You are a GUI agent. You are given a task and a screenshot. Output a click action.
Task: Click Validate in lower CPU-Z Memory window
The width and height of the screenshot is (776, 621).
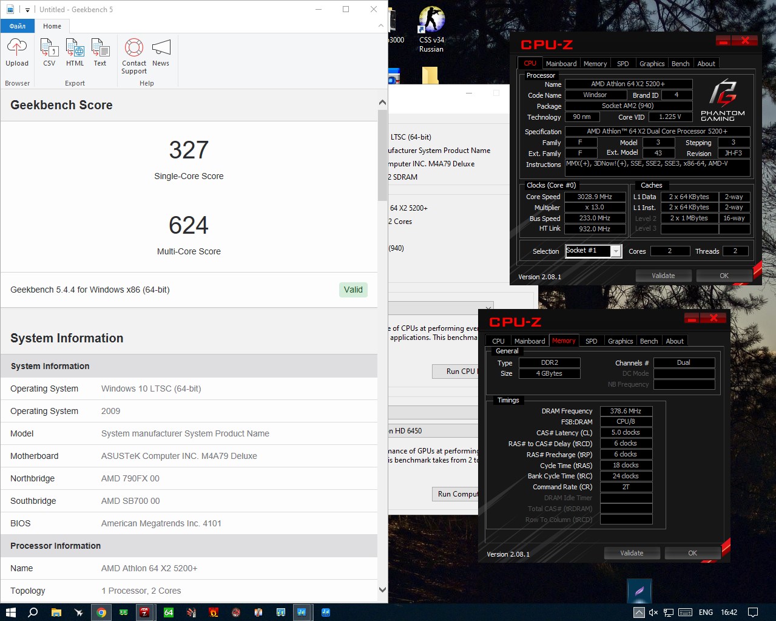(632, 553)
